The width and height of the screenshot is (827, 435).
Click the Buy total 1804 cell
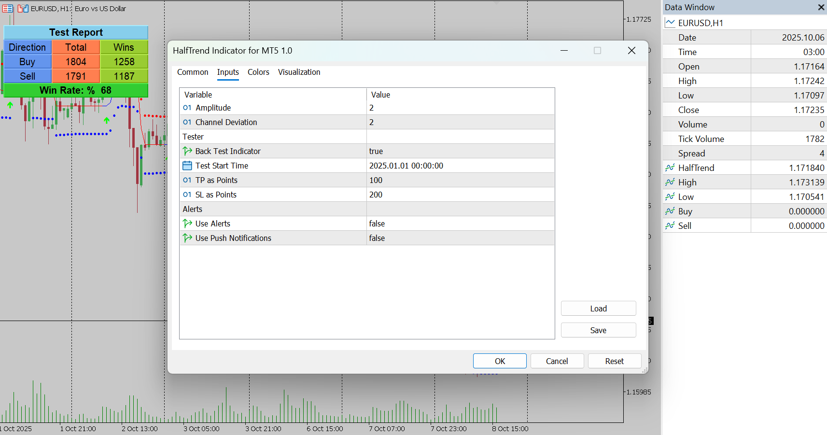coord(76,62)
